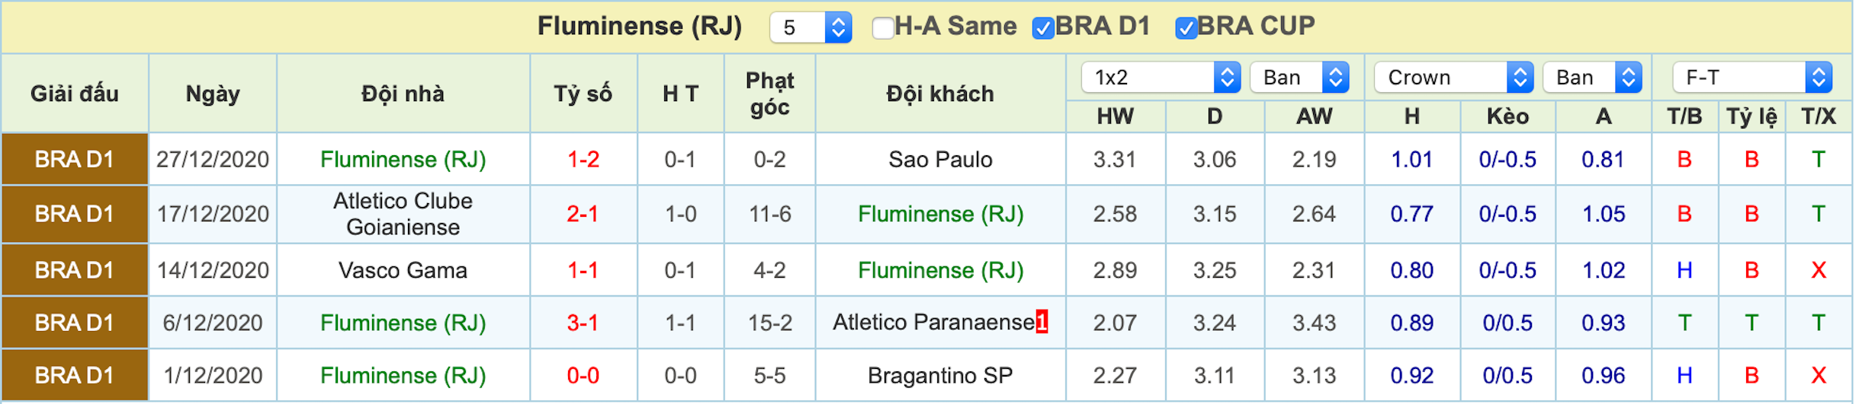This screenshot has height=404, width=1859.
Task: Open the match count dropdown showing 5
Action: point(811,28)
